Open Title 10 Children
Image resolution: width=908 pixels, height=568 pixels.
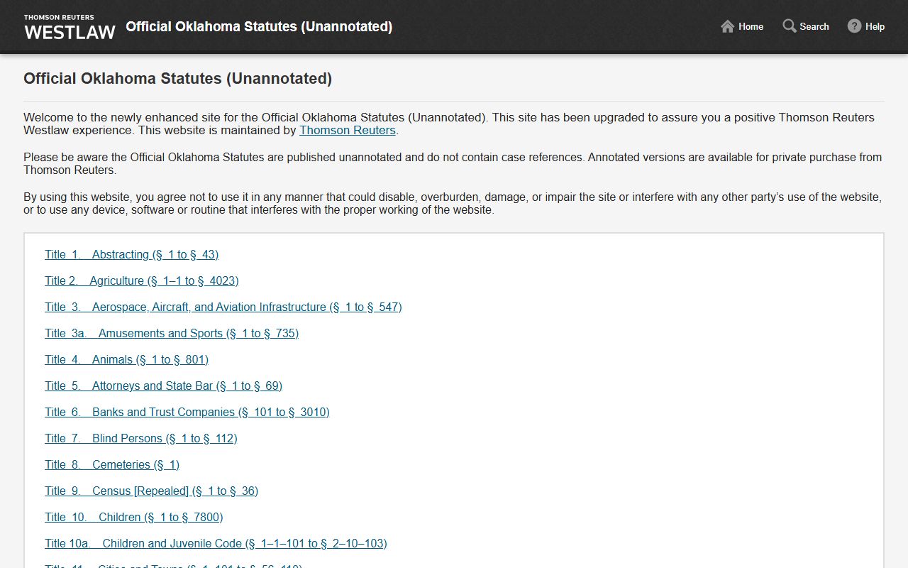pyautogui.click(x=134, y=517)
